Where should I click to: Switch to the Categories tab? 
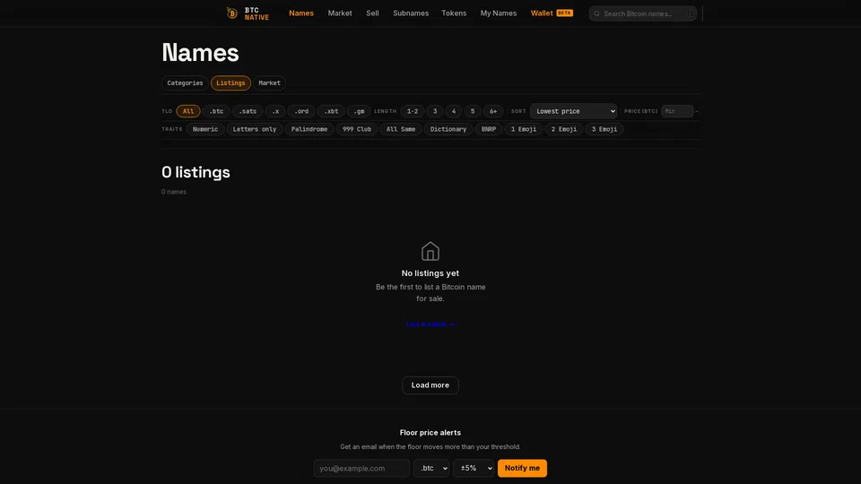[x=185, y=82]
